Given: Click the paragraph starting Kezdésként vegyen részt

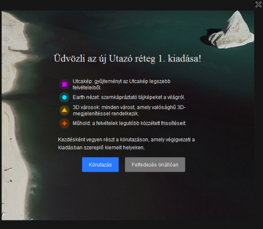Looking at the screenshot, I should [126, 144].
